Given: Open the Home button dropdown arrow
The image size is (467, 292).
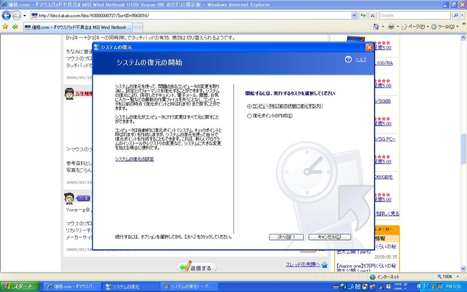Looking at the screenshot, I should (x=383, y=27).
